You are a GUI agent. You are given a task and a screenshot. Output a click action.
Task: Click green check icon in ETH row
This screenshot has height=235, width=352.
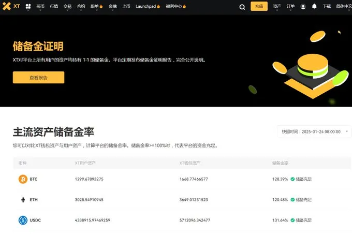coord(292,199)
